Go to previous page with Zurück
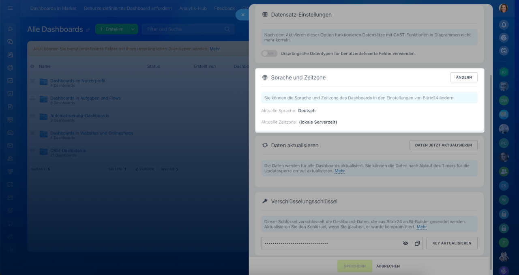Viewport: 519px width, 275px height. pos(144,169)
